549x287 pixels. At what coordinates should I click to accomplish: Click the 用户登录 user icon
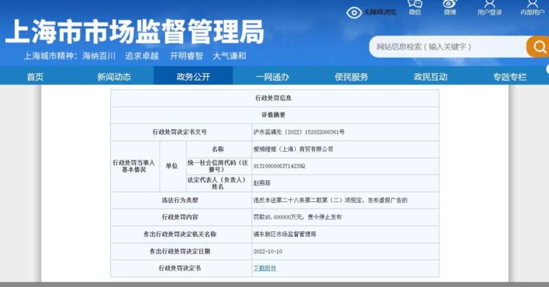pos(489,4)
